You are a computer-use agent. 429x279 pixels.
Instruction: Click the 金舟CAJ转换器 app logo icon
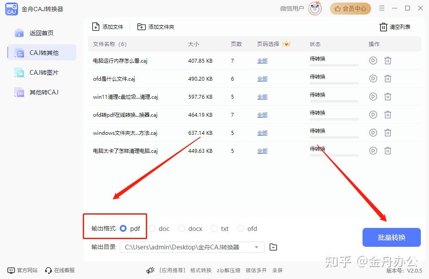pyautogui.click(x=12, y=9)
